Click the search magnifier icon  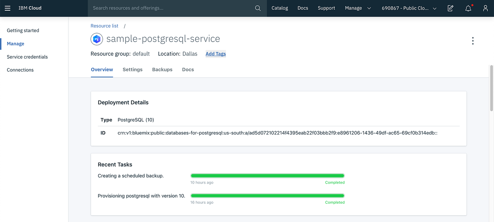click(x=258, y=8)
